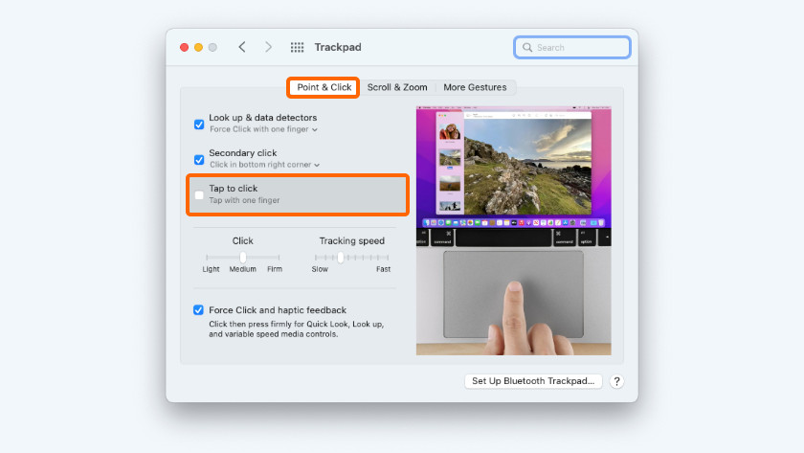Toggle Look up & data detectors checkbox
This screenshot has height=453, width=804.
coord(199,124)
